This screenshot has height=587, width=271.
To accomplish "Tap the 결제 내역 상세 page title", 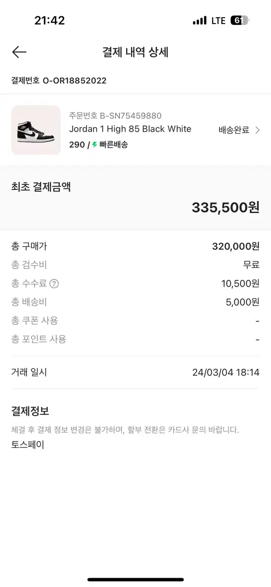I will click(135, 52).
